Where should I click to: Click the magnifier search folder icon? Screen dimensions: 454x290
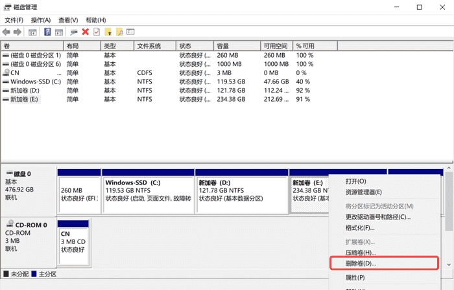pos(120,32)
